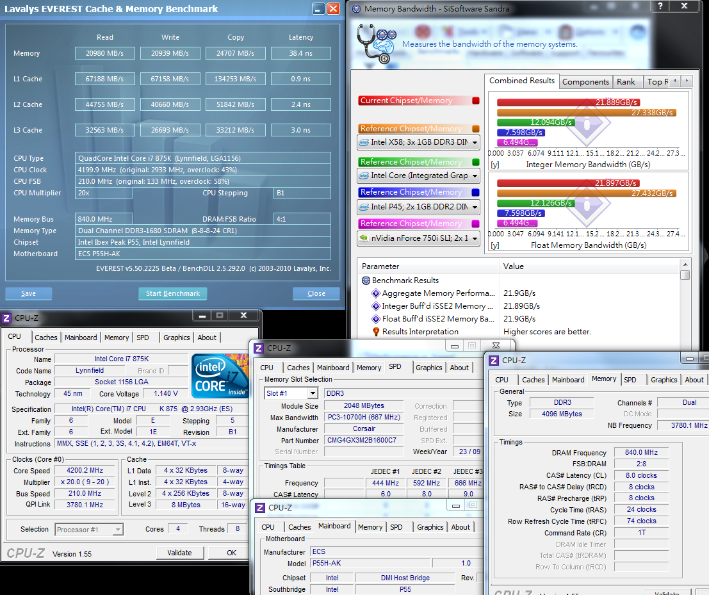Image resolution: width=709 pixels, height=595 pixels.
Task: Click the left tab-scroll arrow in Sandra
Action: pyautogui.click(x=675, y=81)
